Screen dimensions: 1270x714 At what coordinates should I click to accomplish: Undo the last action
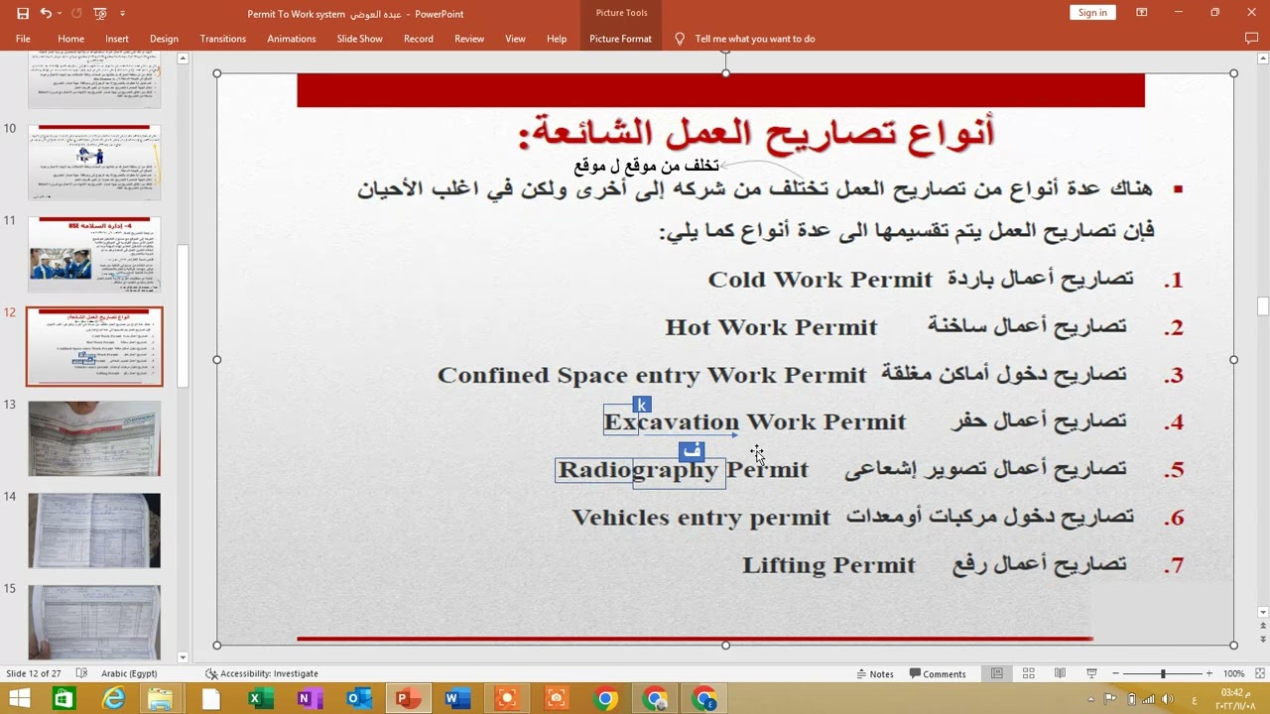46,13
